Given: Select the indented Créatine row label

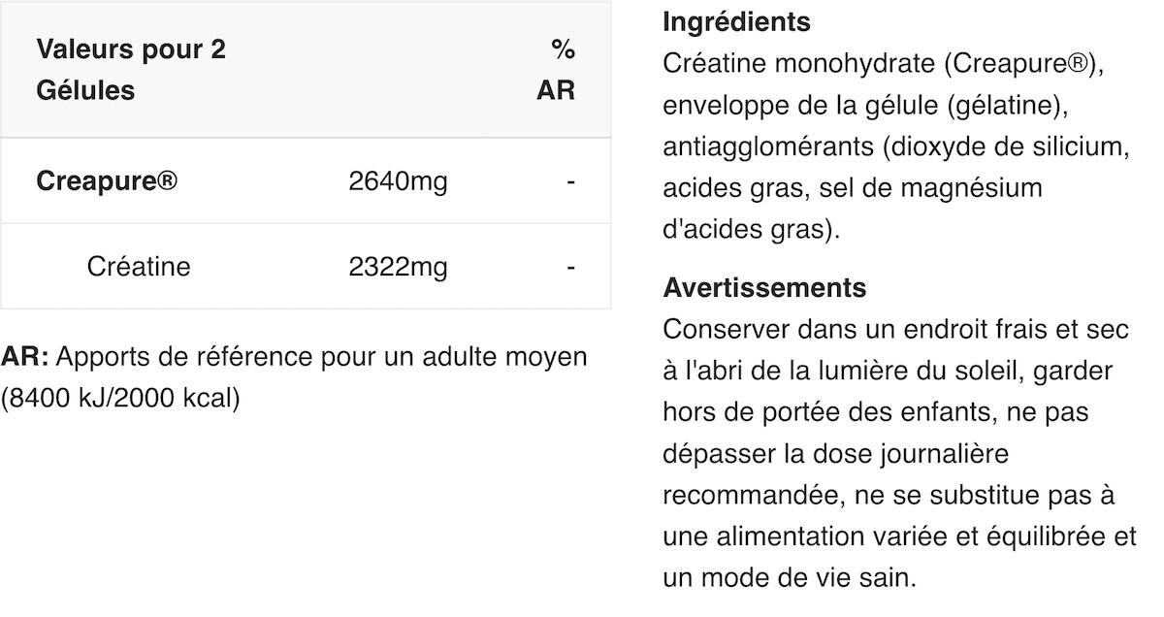Looking at the screenshot, I should (139, 267).
